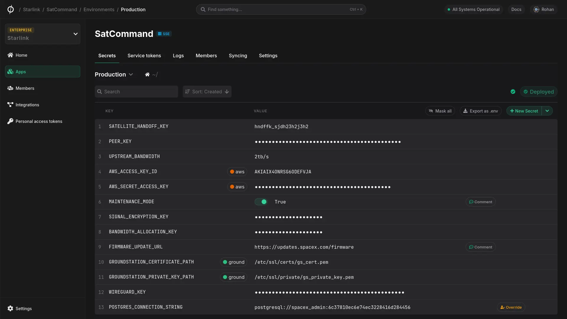Open Personal access tokens page
The image size is (567, 319).
tap(39, 121)
